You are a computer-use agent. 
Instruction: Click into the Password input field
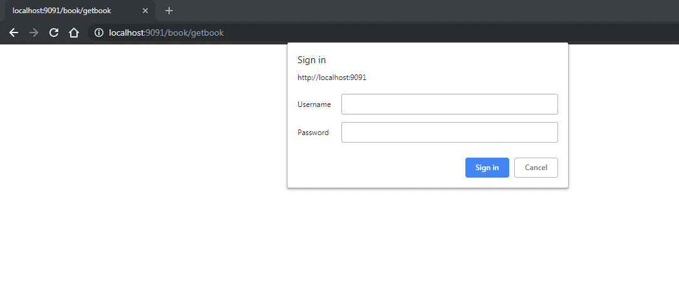click(449, 133)
